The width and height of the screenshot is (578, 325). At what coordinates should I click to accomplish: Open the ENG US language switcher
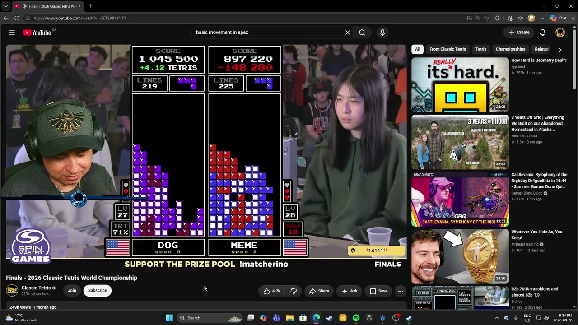tap(527, 318)
